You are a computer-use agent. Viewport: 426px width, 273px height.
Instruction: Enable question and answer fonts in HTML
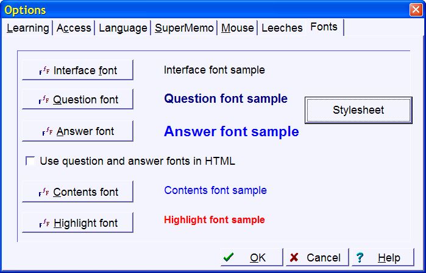[x=30, y=161]
